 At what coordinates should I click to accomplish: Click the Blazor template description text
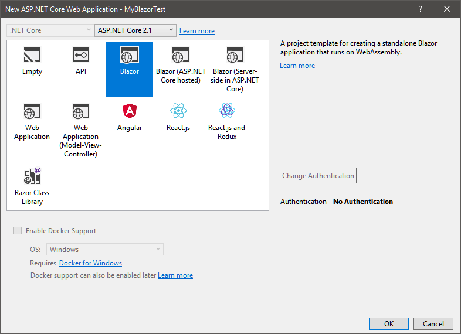[359, 47]
